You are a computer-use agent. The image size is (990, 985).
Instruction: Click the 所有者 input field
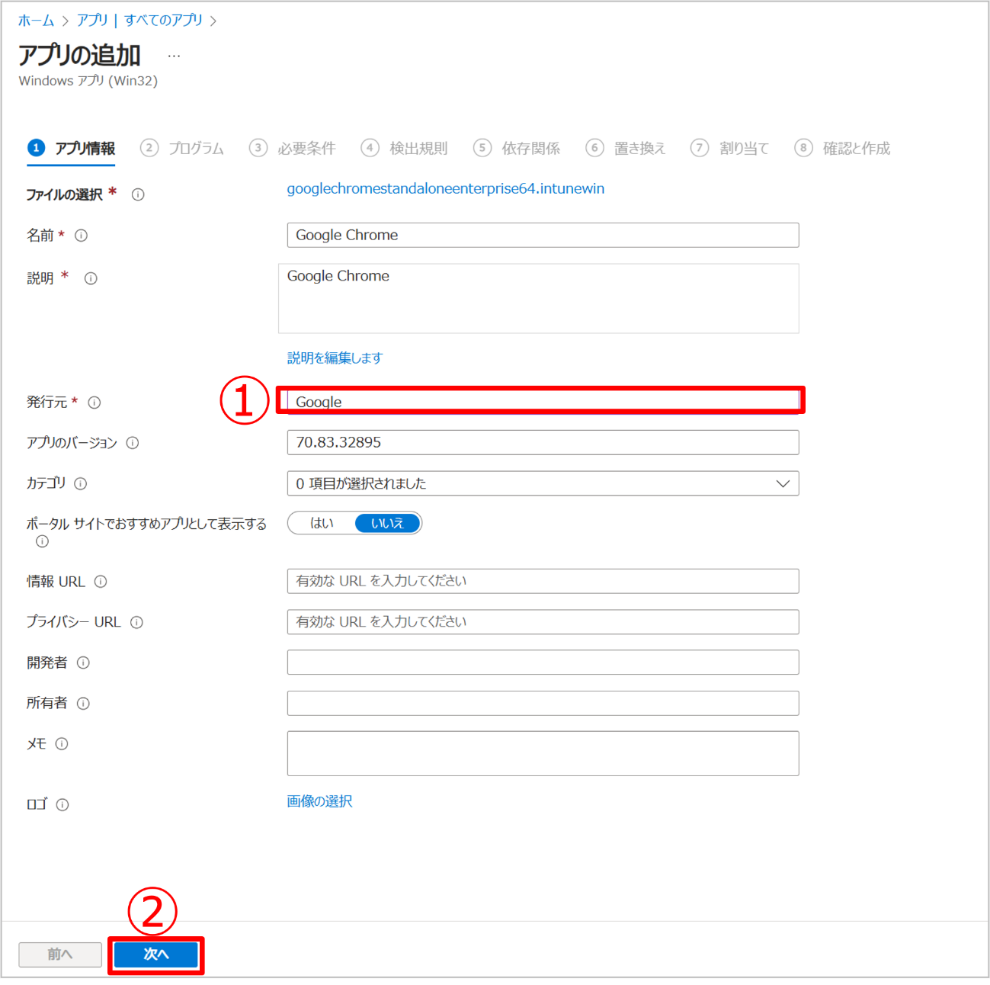click(x=543, y=703)
